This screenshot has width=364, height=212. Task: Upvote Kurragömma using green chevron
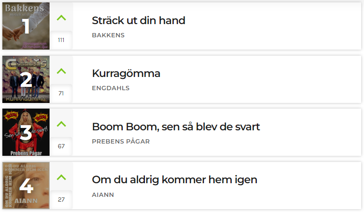(x=61, y=71)
